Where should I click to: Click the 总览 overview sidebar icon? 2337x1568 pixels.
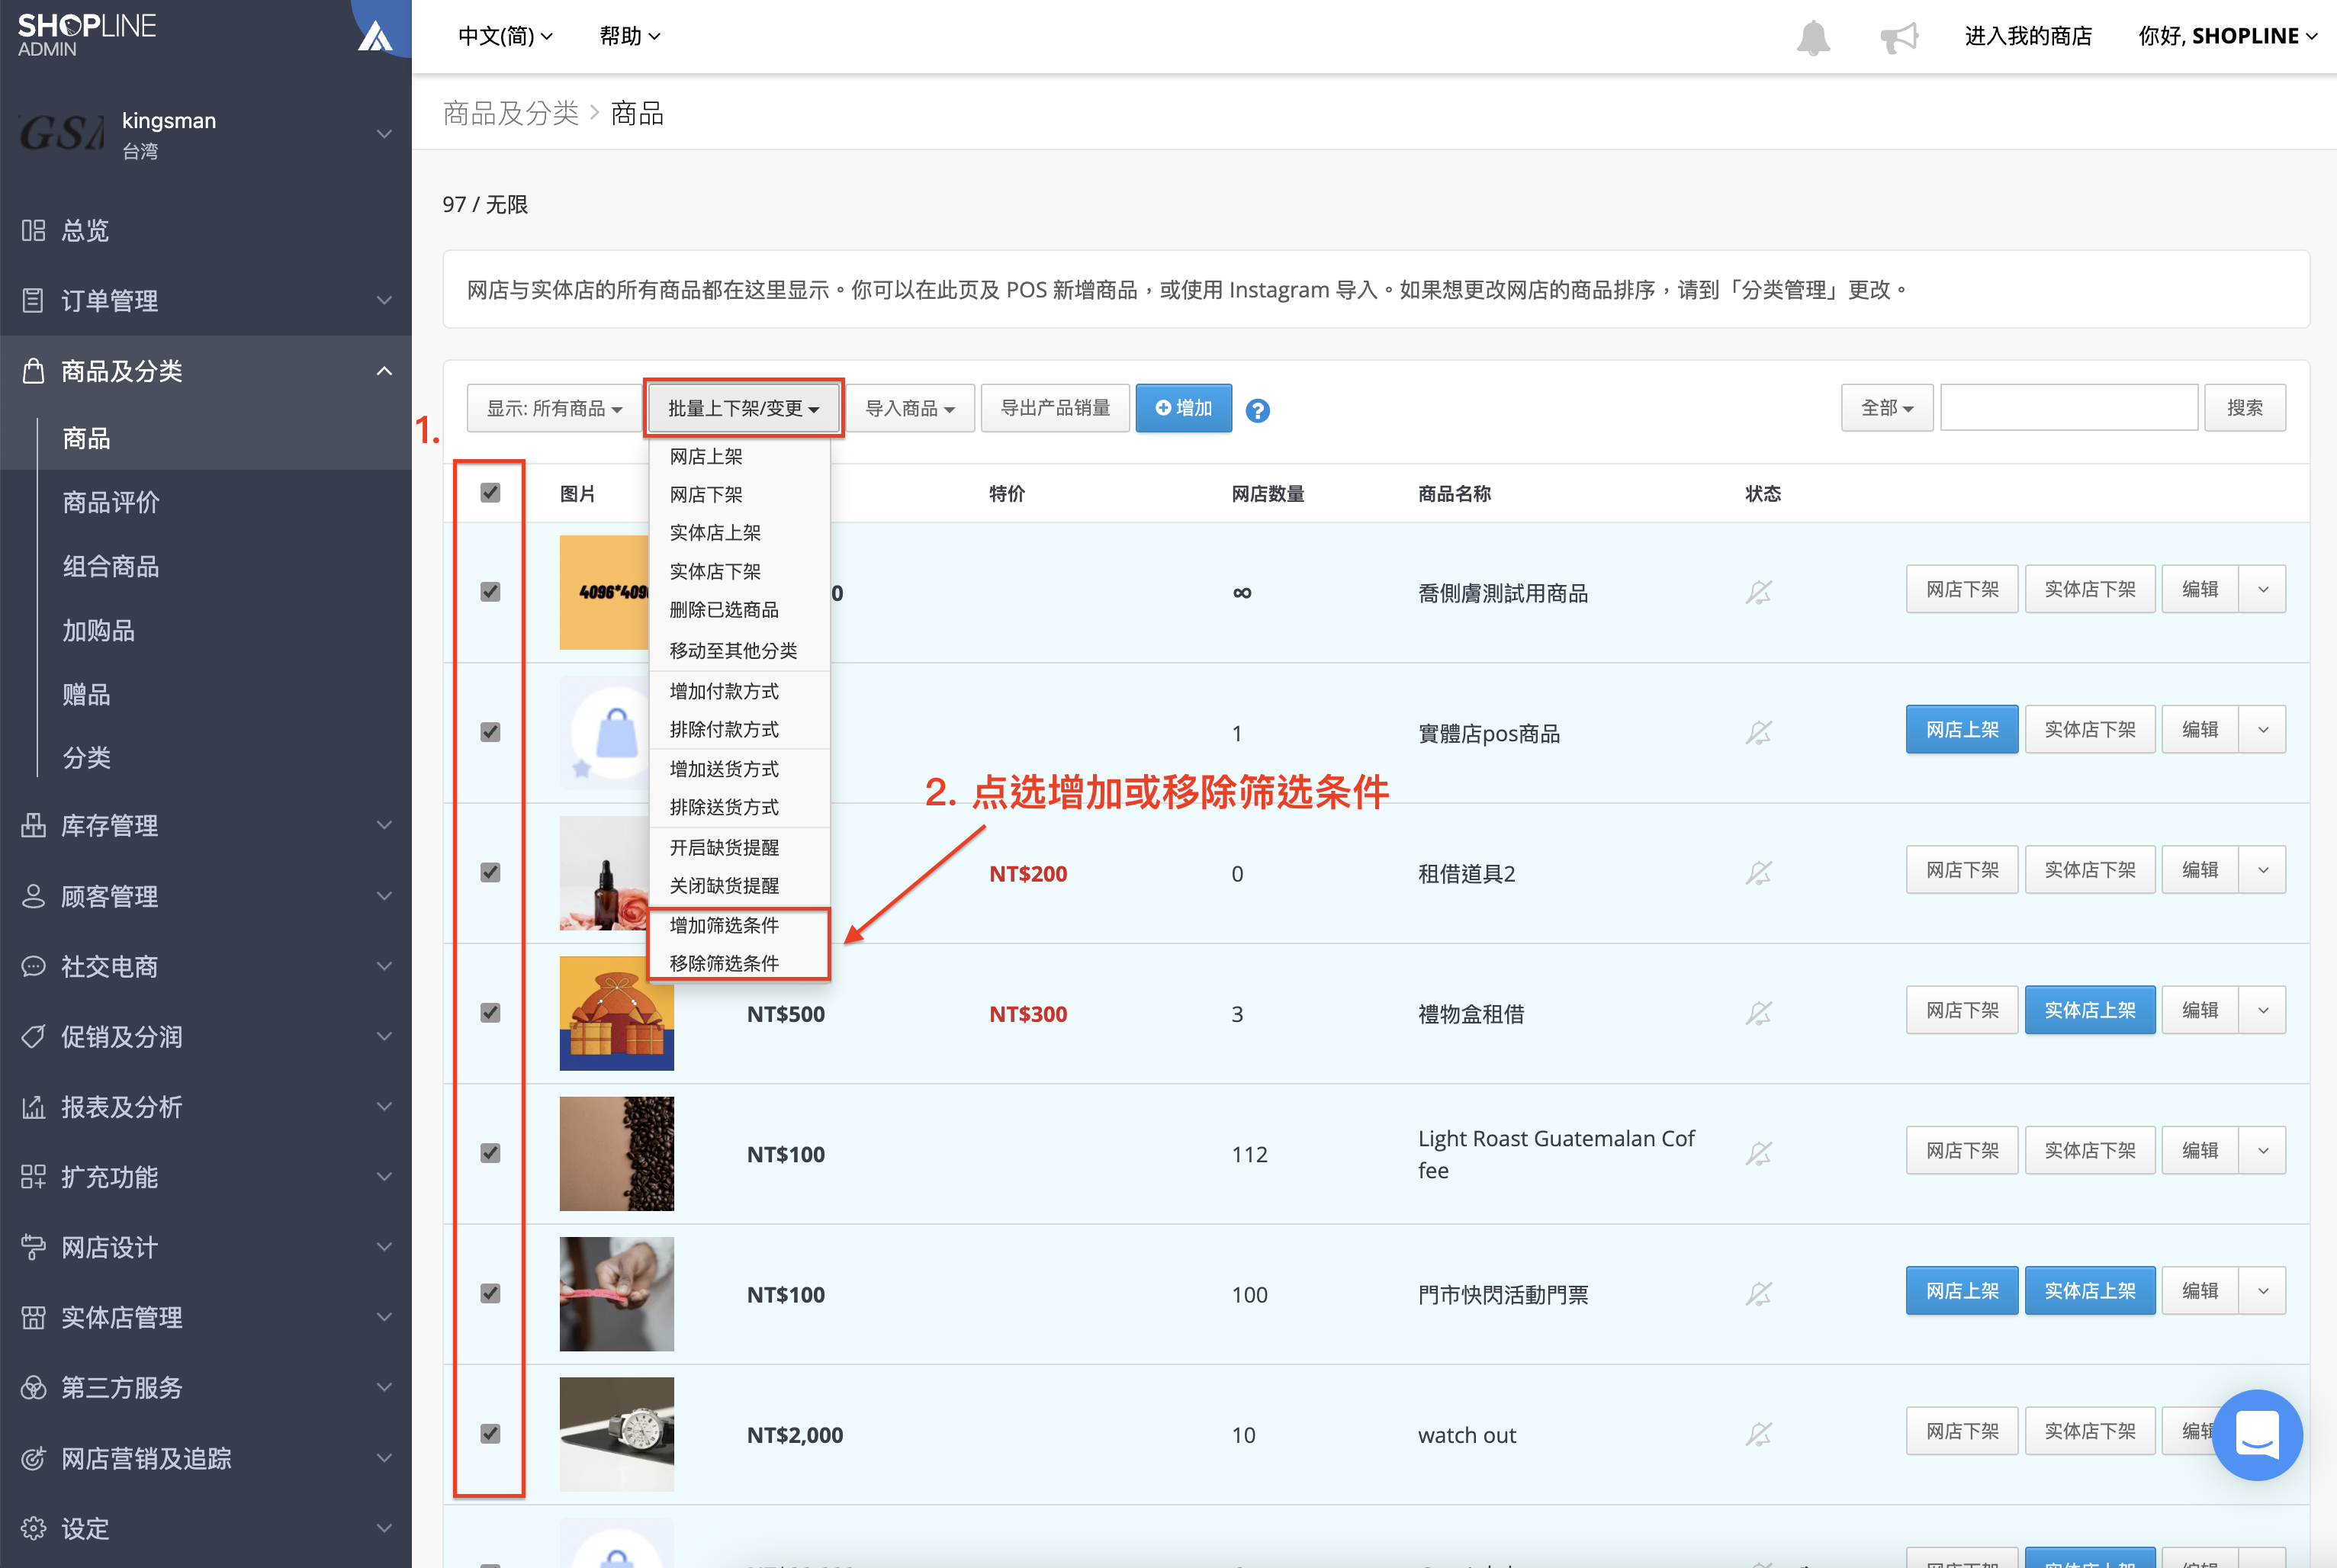(x=33, y=230)
